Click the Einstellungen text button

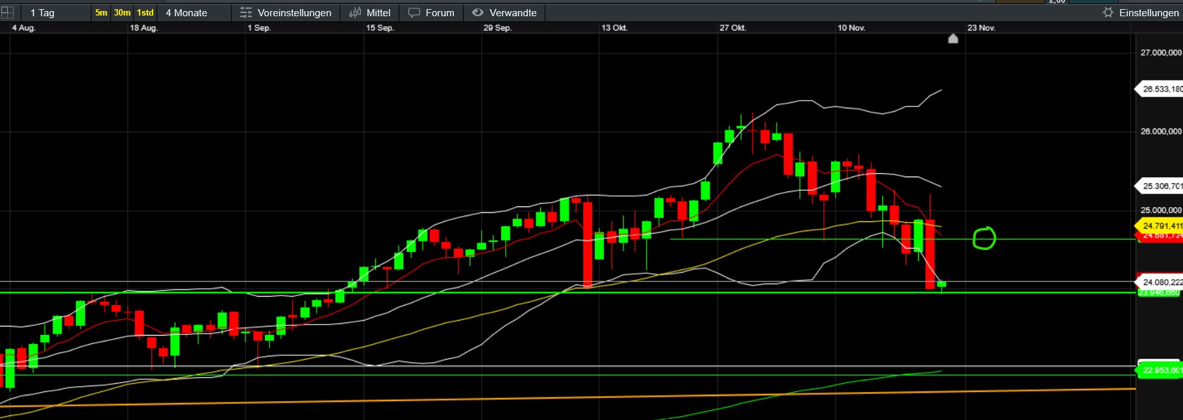(1149, 13)
